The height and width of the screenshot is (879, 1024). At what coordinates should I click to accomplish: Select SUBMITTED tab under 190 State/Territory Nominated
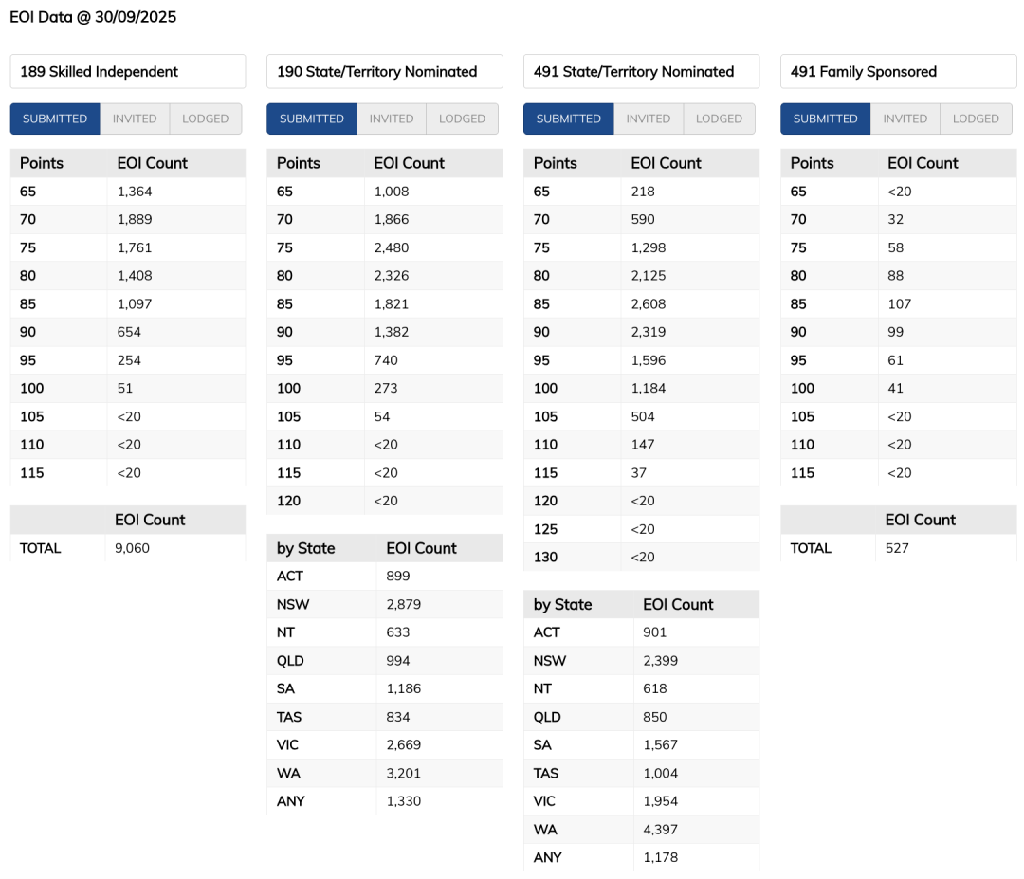(312, 119)
